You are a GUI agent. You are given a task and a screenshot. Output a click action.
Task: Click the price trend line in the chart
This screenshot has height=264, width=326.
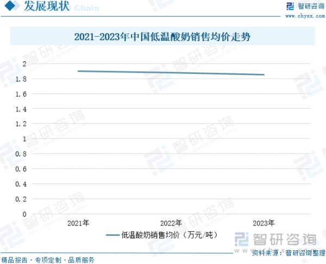[x=171, y=73]
